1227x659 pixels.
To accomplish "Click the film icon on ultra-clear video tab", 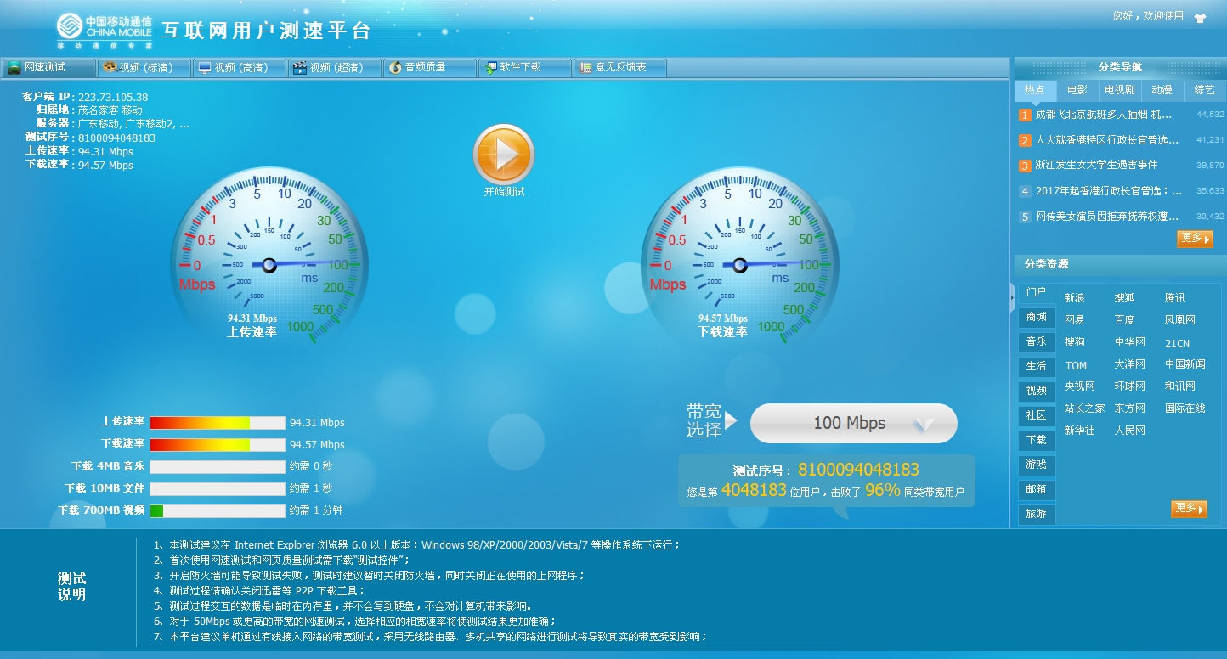I will [x=299, y=68].
